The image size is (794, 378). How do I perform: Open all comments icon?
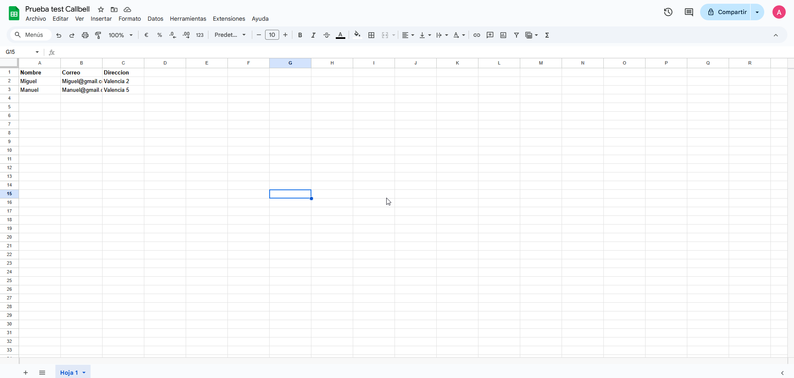[x=689, y=12]
